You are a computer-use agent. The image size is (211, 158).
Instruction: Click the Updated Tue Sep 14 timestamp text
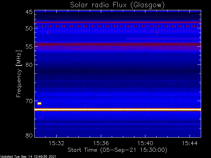click(x=28, y=157)
